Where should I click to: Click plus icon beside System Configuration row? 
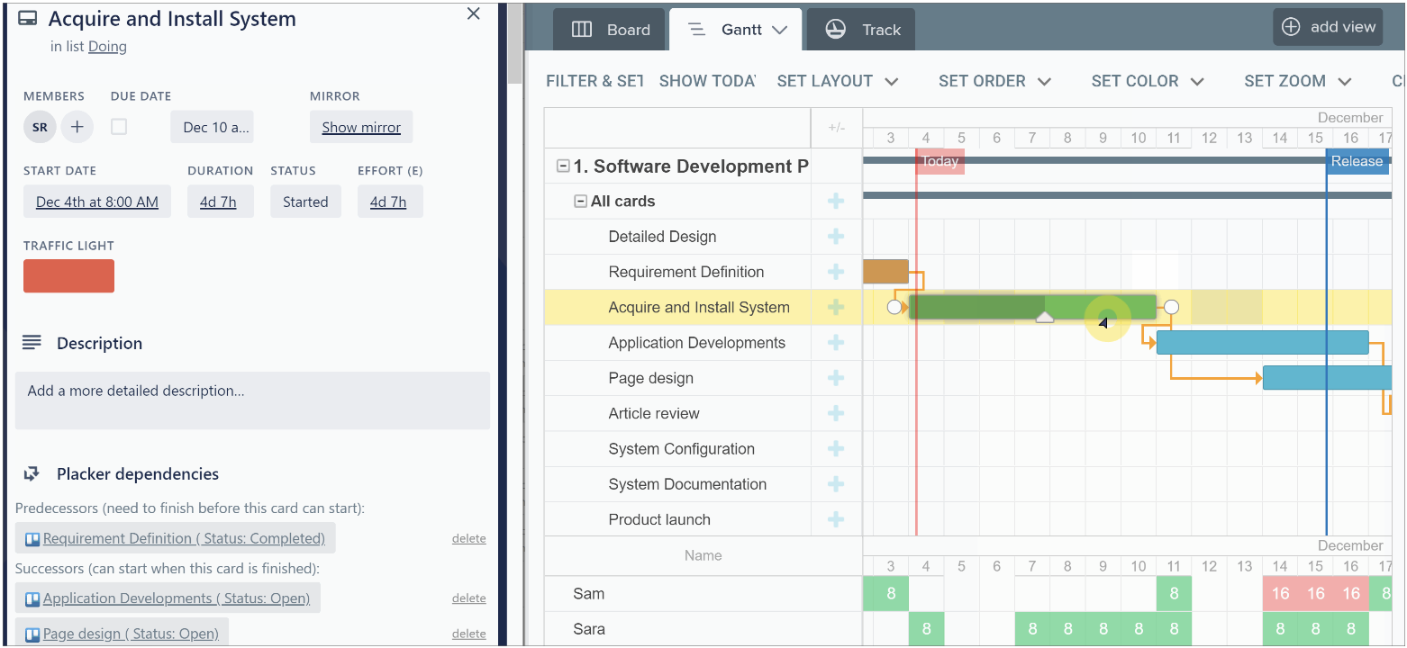point(836,448)
